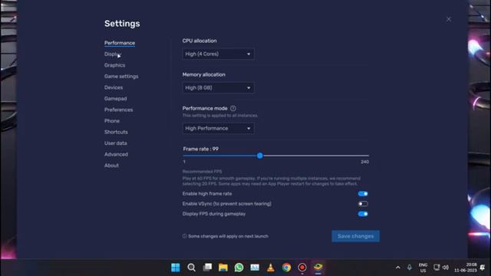The height and width of the screenshot is (276, 491).
Task: Click the 'Frame rate : 99' label
Action: 201,149
